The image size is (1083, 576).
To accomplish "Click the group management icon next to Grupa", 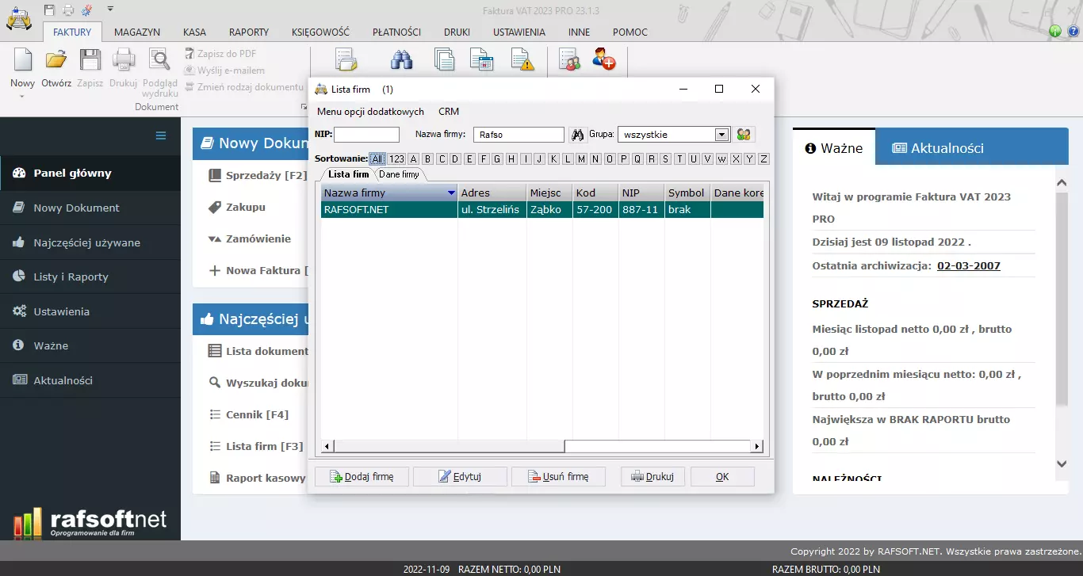I will click(x=744, y=135).
